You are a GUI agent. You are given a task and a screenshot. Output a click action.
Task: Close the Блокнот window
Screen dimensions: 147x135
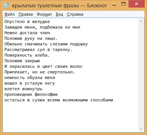136,4
